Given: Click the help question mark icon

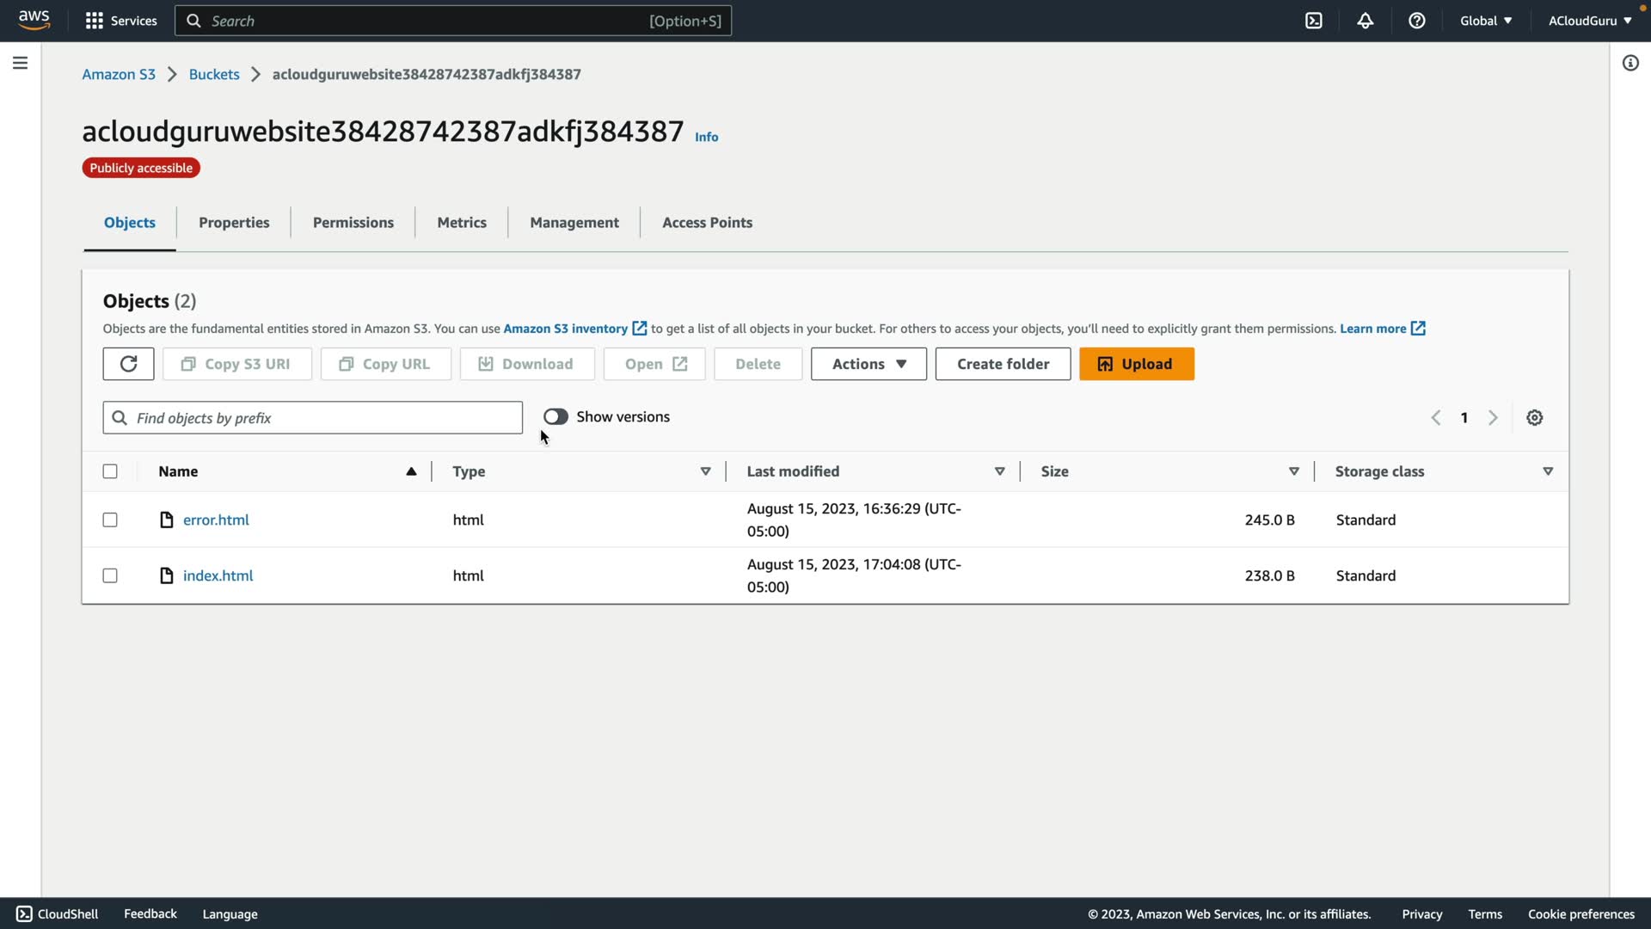Looking at the screenshot, I should pyautogui.click(x=1416, y=21).
